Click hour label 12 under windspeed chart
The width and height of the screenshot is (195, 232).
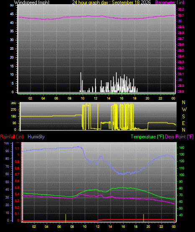[x=95, y=98]
